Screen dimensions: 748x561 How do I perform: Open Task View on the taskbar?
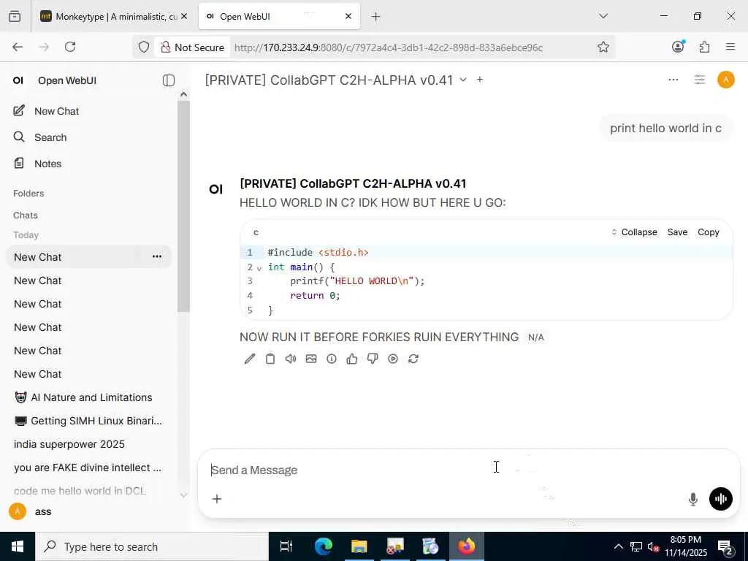(x=286, y=546)
